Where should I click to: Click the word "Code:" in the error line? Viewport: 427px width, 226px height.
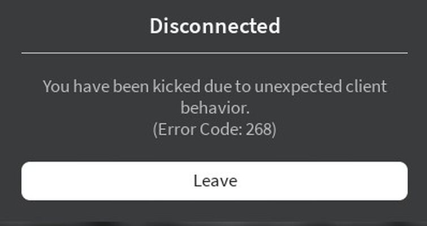click(221, 130)
